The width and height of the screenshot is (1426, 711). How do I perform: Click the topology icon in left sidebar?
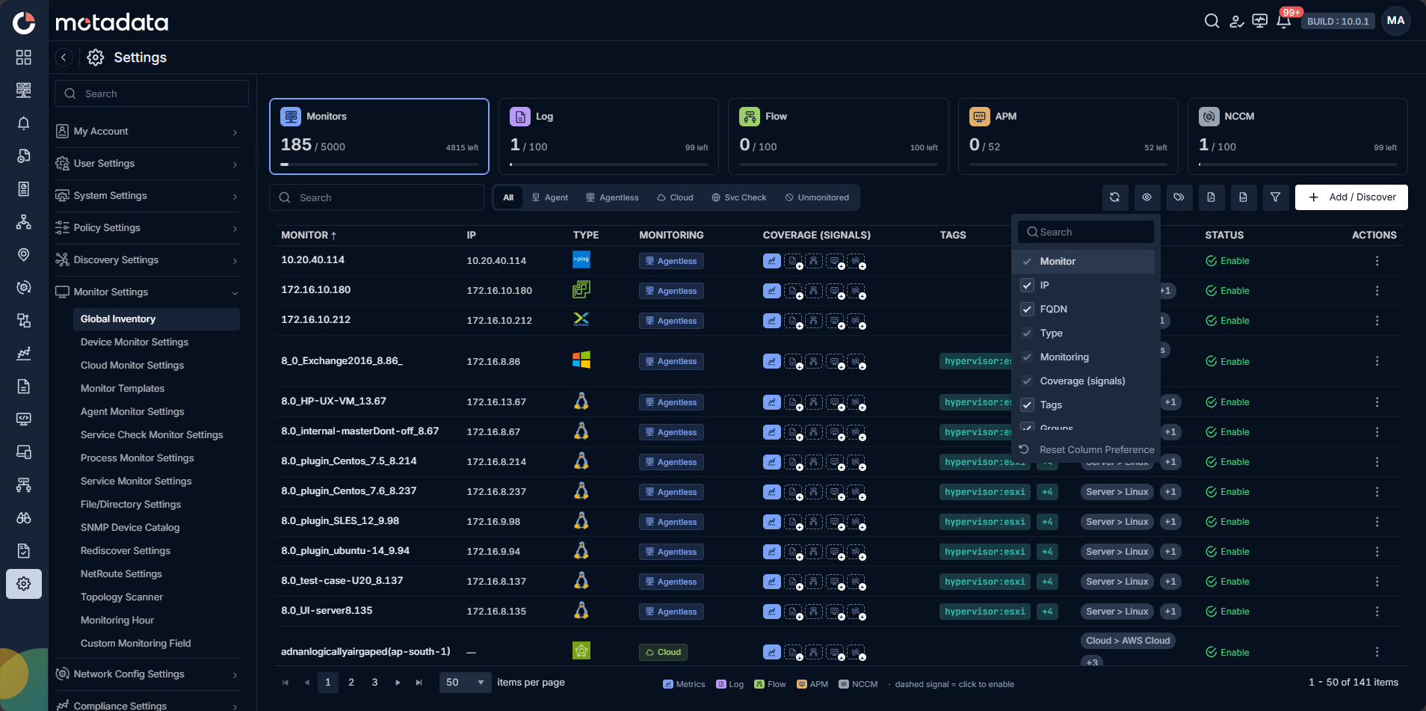[x=24, y=222]
